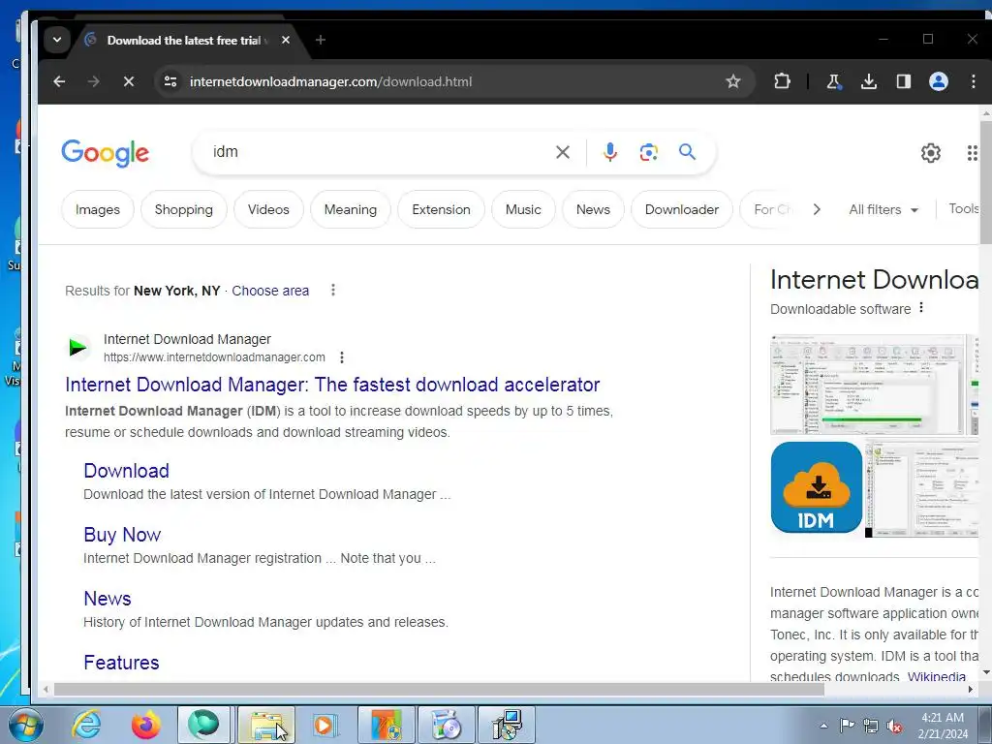View the blue IDM cloud logo image
Image resolution: width=992 pixels, height=744 pixels.
[816, 487]
